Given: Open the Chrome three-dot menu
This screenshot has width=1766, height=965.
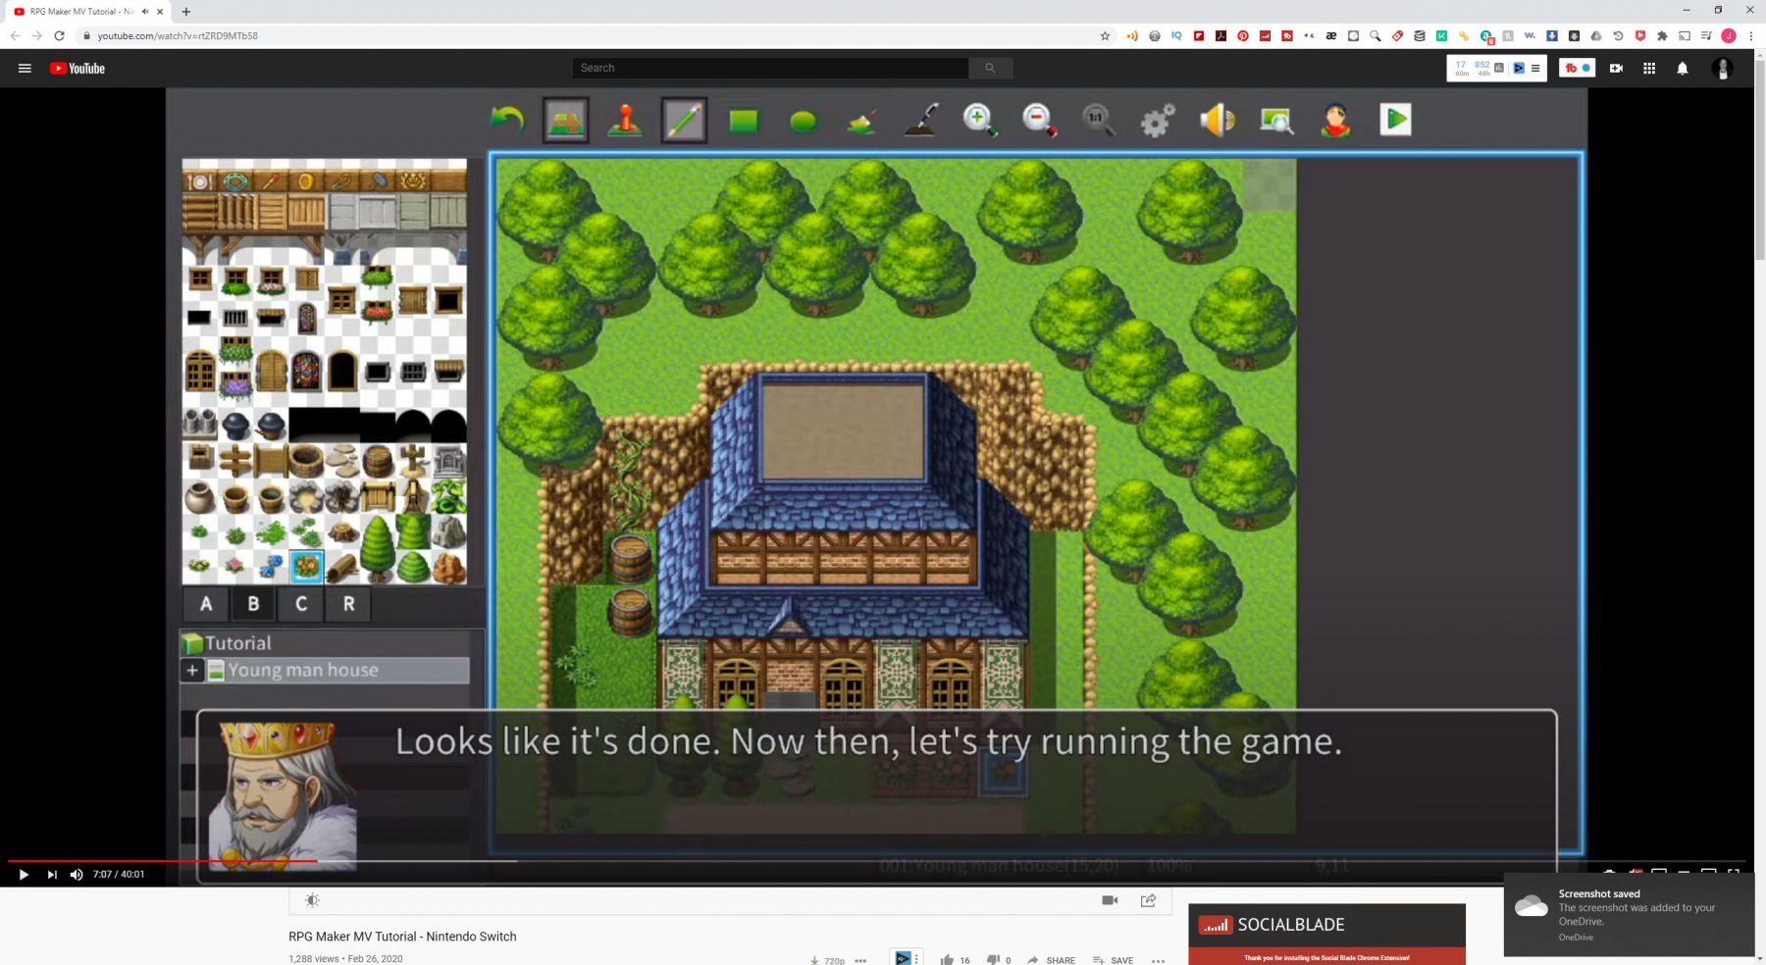Looking at the screenshot, I should pos(1751,36).
